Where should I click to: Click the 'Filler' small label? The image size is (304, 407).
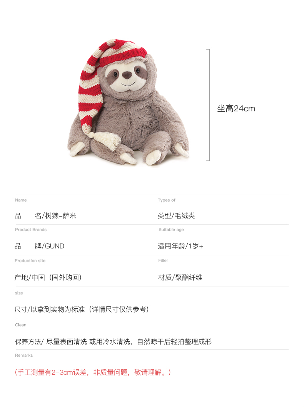pyautogui.click(x=163, y=260)
